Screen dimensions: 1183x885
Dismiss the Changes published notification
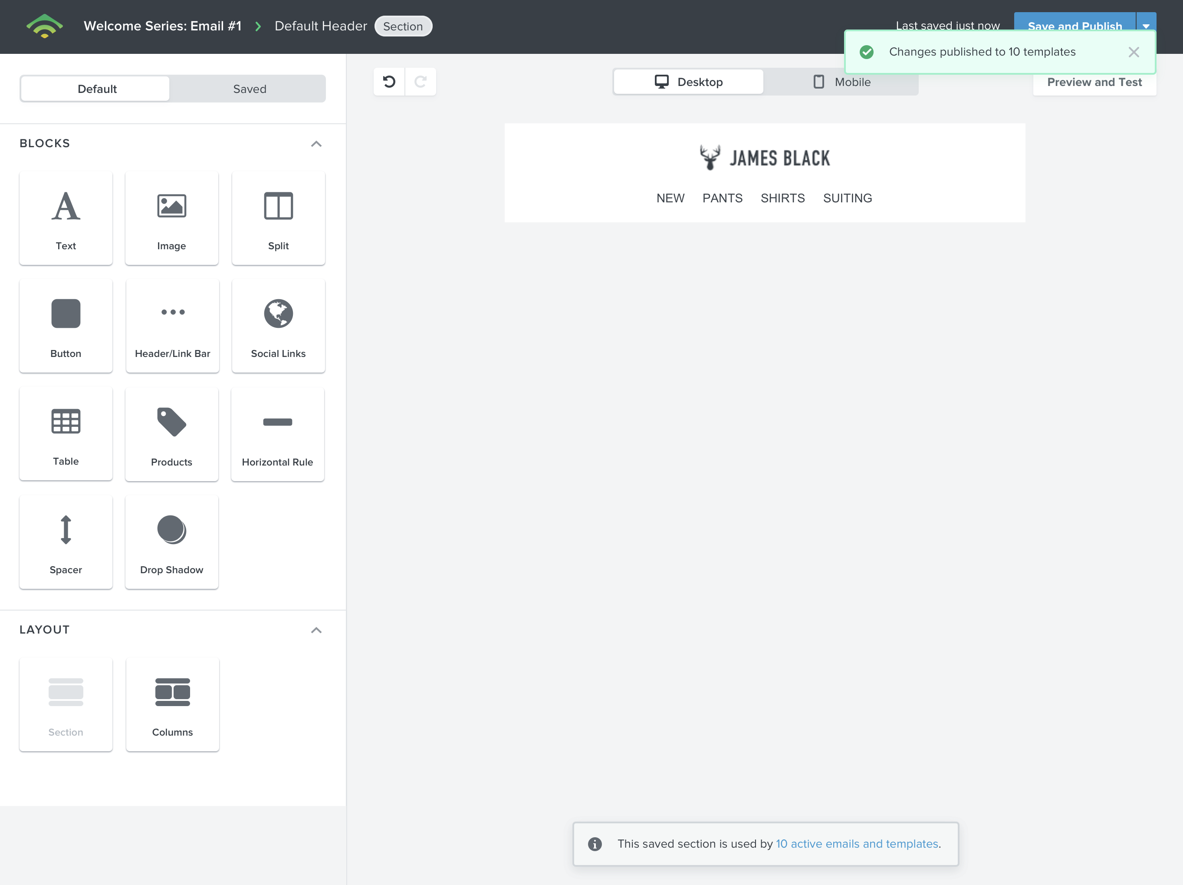point(1133,52)
